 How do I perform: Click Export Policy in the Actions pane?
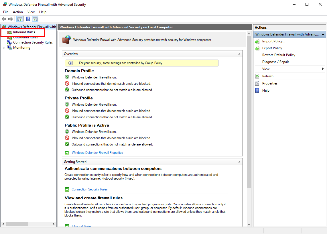273,48
